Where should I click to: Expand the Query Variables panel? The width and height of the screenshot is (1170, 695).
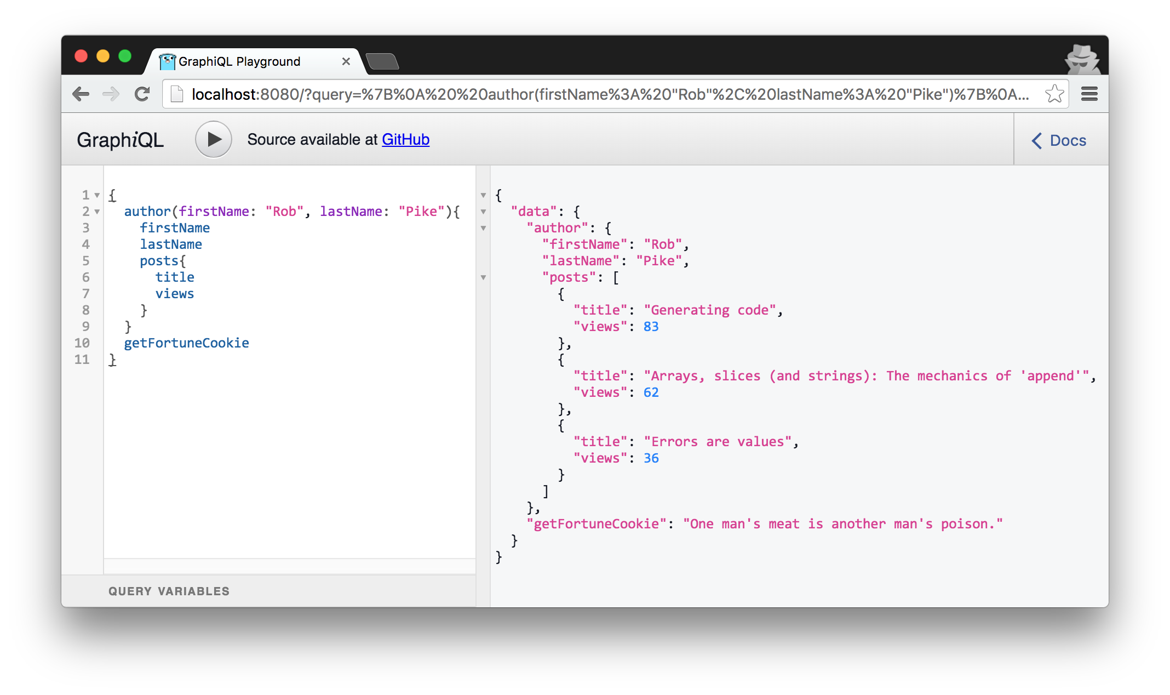point(169,591)
